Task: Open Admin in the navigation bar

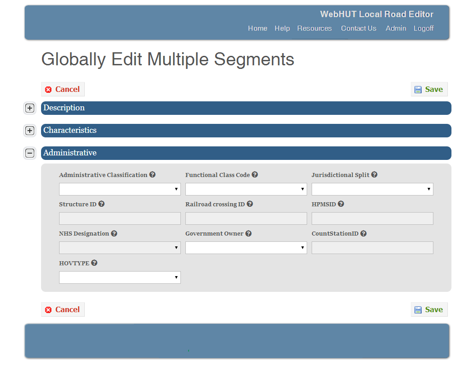Action: pyautogui.click(x=396, y=28)
